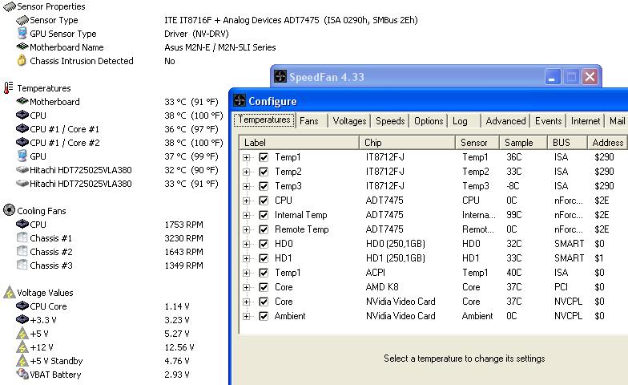Image resolution: width=628 pixels, height=385 pixels.
Task: Switch to the Events tab
Action: click(x=548, y=120)
